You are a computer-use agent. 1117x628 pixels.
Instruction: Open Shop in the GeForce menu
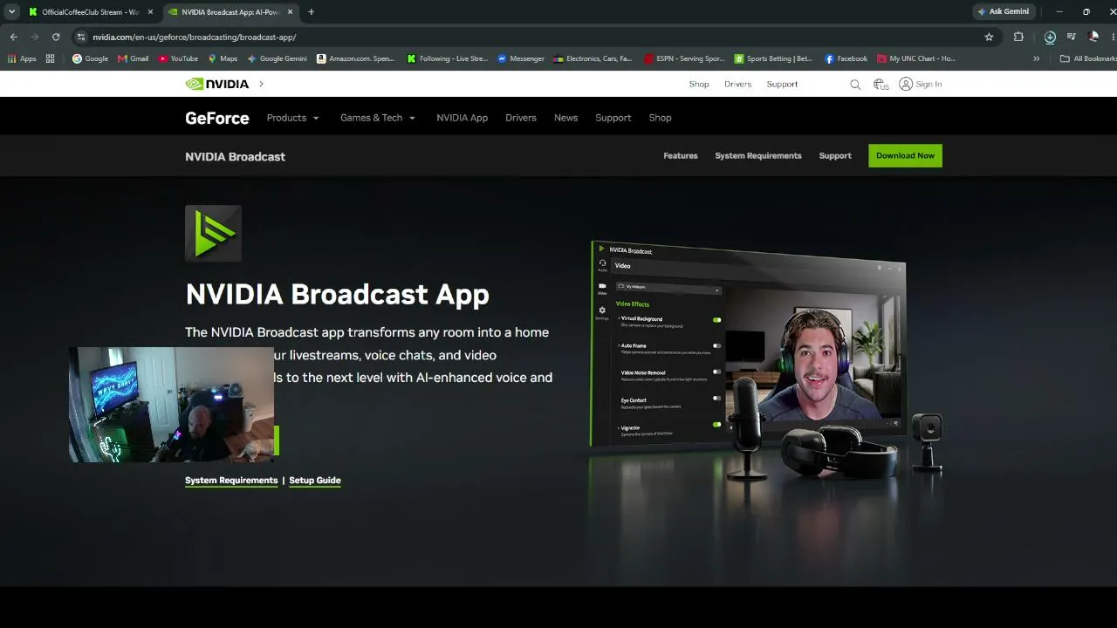pos(660,118)
